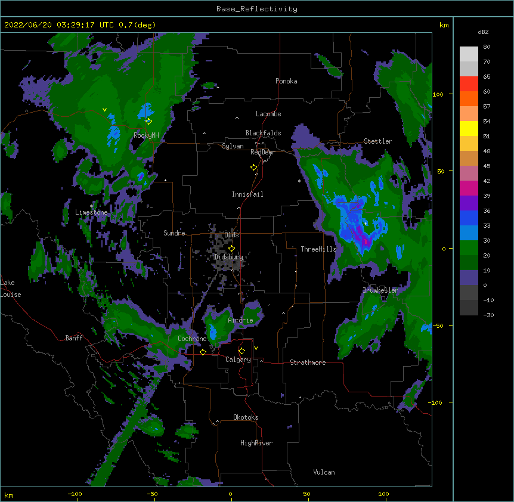Click the -30 value in dBZ legend
This screenshot has width=514, height=502.
tap(488, 315)
